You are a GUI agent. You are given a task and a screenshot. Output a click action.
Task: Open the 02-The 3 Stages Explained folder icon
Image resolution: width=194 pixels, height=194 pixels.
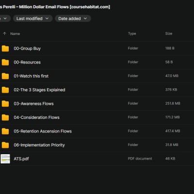5,90
